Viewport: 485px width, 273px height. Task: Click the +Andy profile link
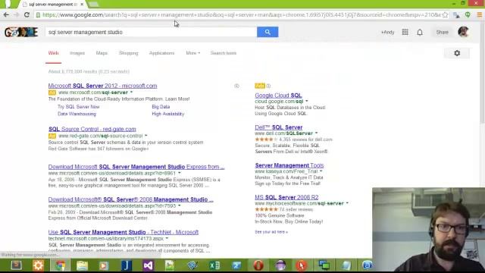point(387,32)
